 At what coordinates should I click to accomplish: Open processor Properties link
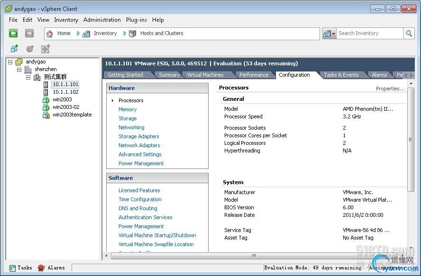390,89
